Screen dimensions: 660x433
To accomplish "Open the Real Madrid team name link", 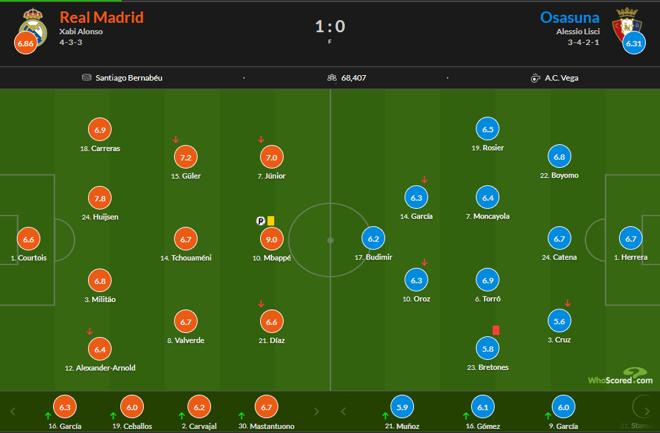I will [101, 17].
